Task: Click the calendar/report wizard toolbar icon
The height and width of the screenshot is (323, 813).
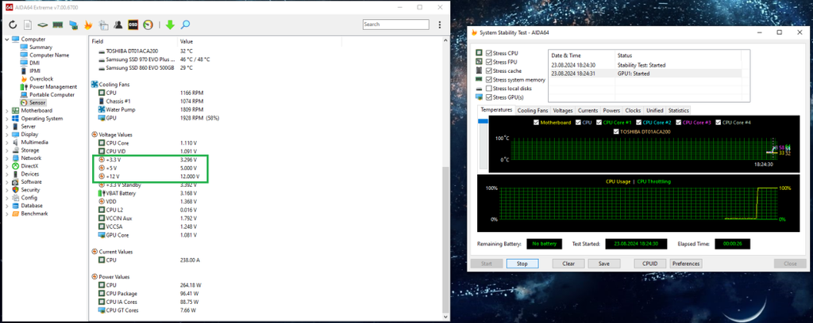Action: pos(103,25)
